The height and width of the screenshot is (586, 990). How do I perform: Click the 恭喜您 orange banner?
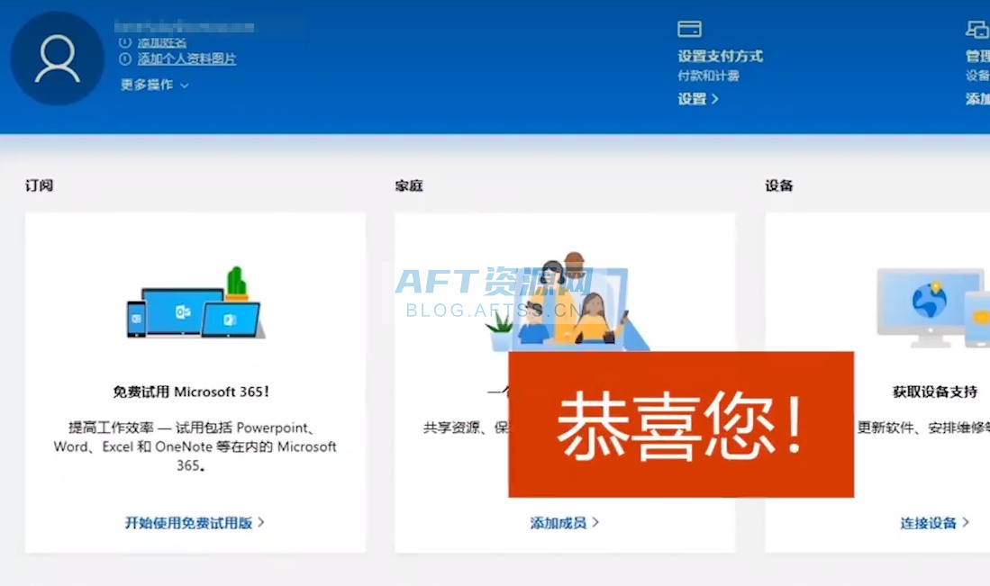click(x=680, y=424)
